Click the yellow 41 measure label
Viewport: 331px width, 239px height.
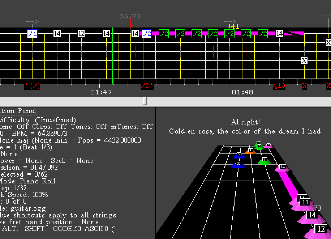pos(235,26)
